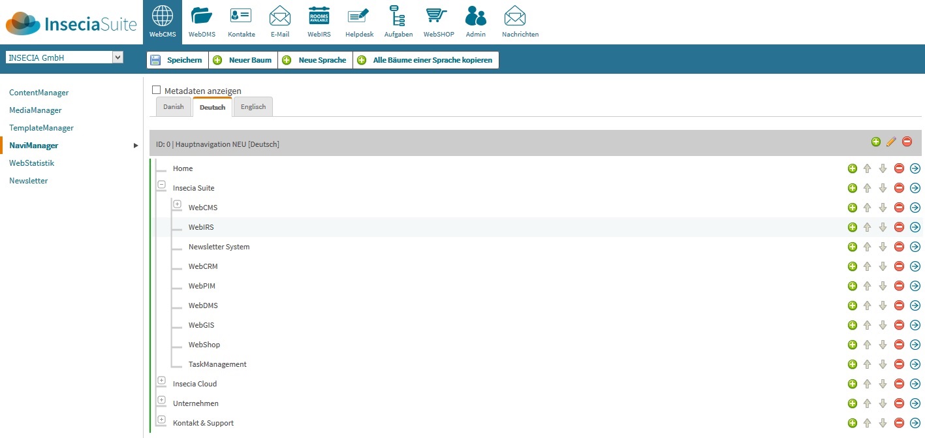The width and height of the screenshot is (925, 438).
Task: Open WebStatistik in the sidebar
Action: tap(31, 163)
